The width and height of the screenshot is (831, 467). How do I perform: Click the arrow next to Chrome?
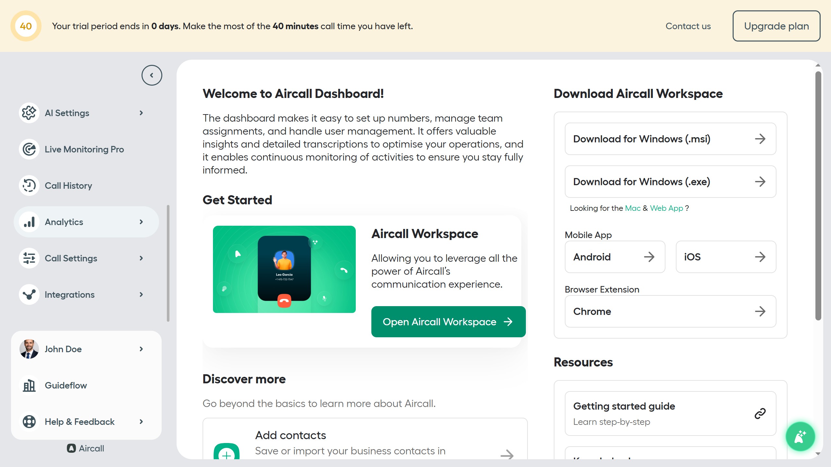click(760, 311)
